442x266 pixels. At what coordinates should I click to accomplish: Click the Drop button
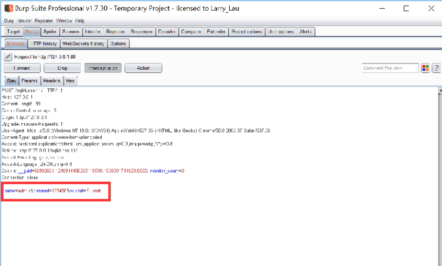pyautogui.click(x=62, y=68)
